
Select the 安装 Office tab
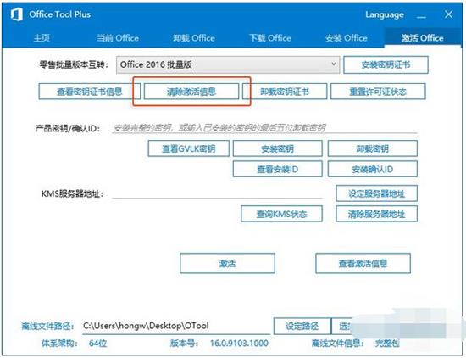tap(346, 38)
